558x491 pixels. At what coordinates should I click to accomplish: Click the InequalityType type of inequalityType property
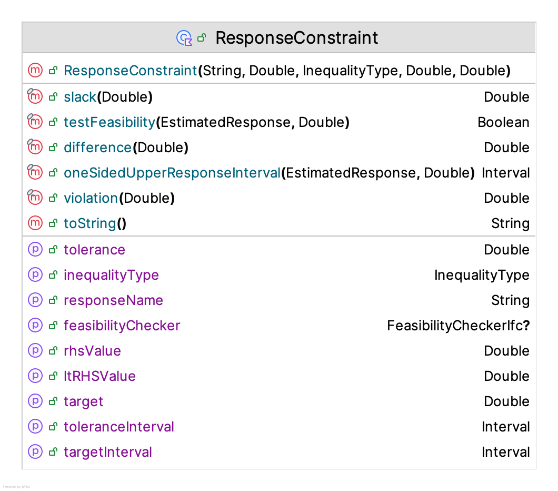point(482,275)
